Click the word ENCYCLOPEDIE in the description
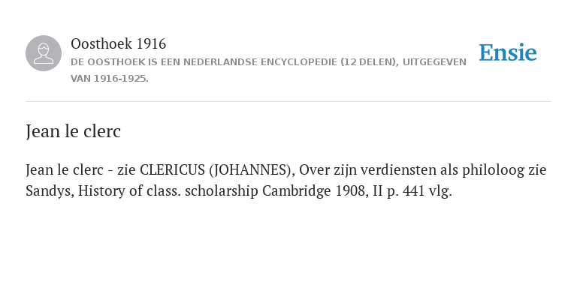This screenshot has height=288, width=577. coord(299,62)
